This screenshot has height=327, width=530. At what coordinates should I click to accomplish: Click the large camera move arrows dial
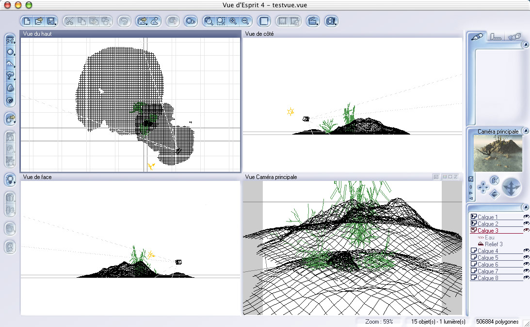point(511,187)
